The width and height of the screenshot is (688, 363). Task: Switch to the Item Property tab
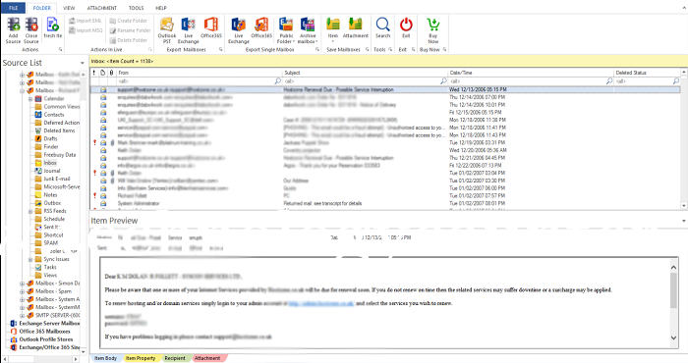coord(141,358)
